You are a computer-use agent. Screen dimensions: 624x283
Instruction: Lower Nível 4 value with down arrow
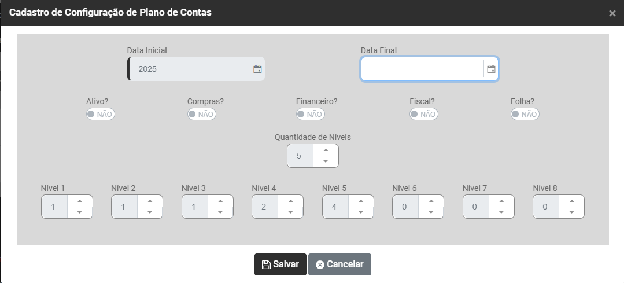click(290, 212)
